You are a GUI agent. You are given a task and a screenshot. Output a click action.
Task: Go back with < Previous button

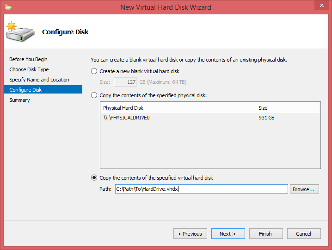[190, 234]
